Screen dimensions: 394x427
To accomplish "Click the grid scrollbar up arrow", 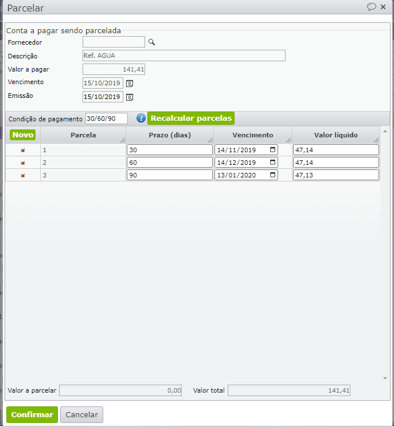I will click(x=385, y=131).
